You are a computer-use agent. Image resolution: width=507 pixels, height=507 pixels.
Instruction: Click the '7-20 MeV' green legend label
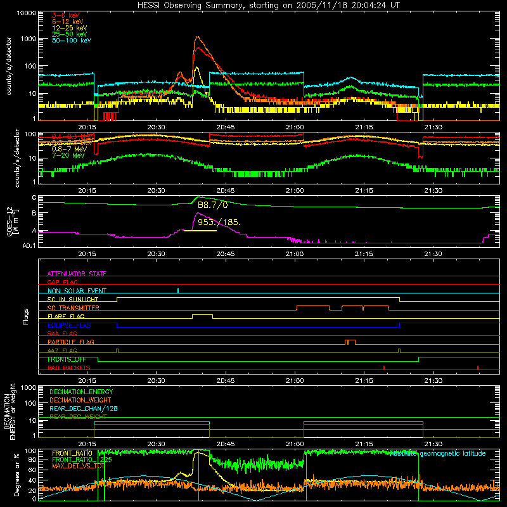68,155
